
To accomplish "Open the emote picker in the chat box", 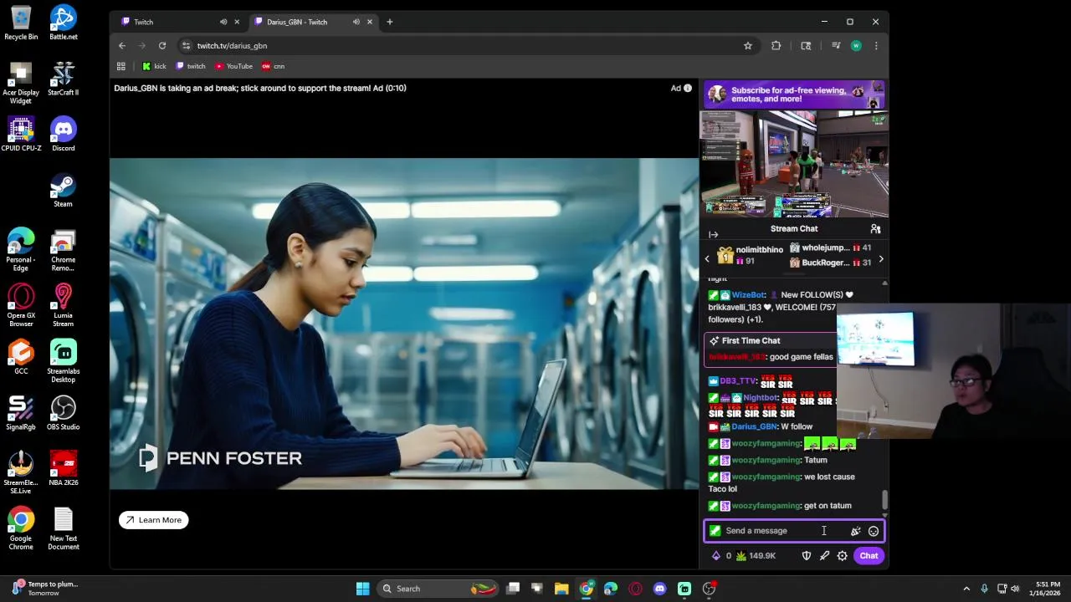I will (874, 531).
